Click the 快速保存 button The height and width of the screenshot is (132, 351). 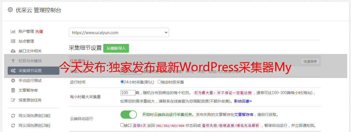[x=310, y=61]
